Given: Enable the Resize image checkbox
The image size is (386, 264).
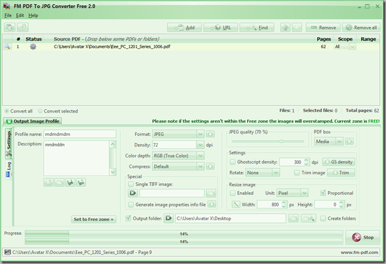Looking at the screenshot, I should (x=233, y=193).
